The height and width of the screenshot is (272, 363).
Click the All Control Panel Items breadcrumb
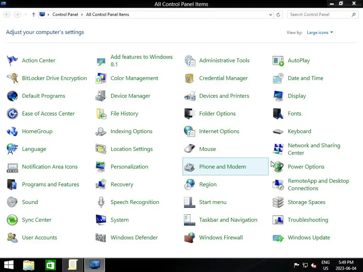coord(107,15)
